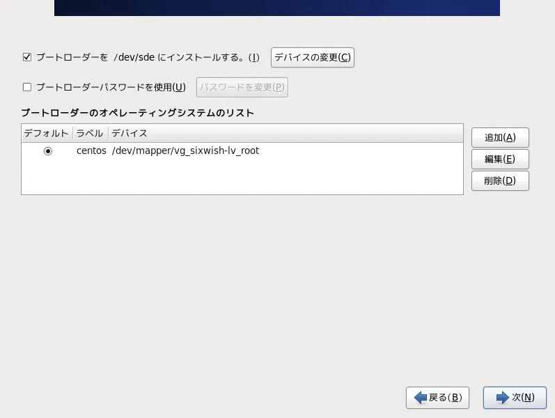
Task: Click the disabled パスワードを変更(P) button
Action: [242, 87]
